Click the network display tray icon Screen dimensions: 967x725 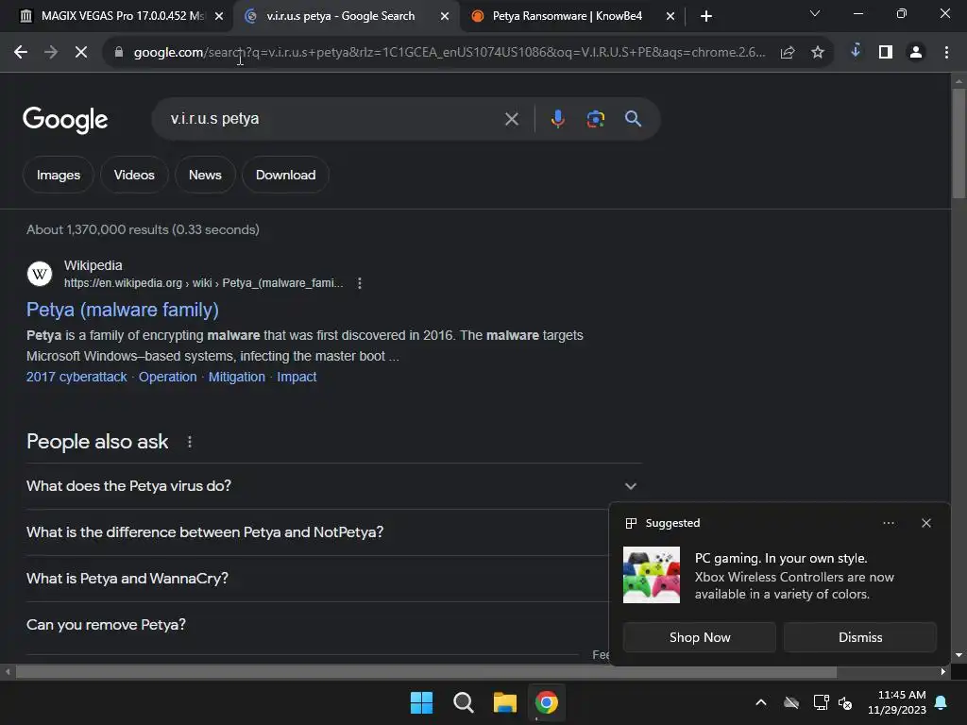821,702
